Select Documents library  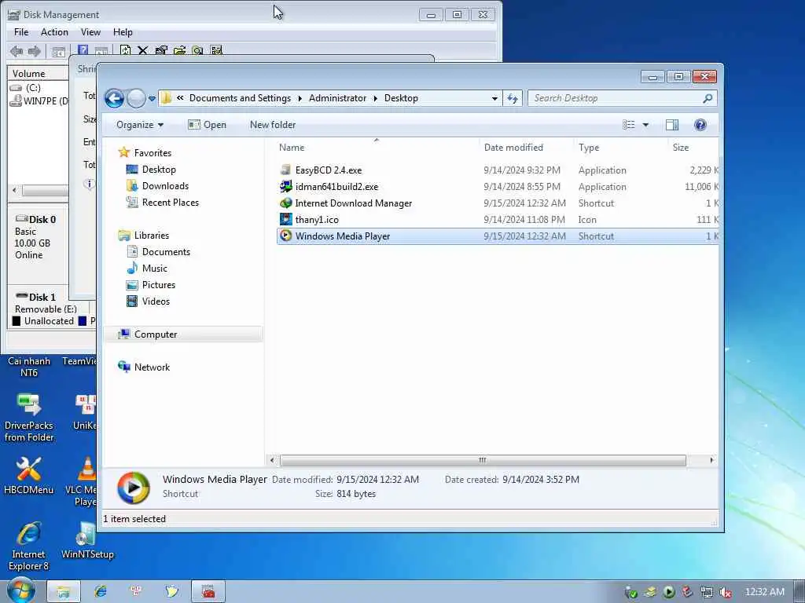coord(166,252)
